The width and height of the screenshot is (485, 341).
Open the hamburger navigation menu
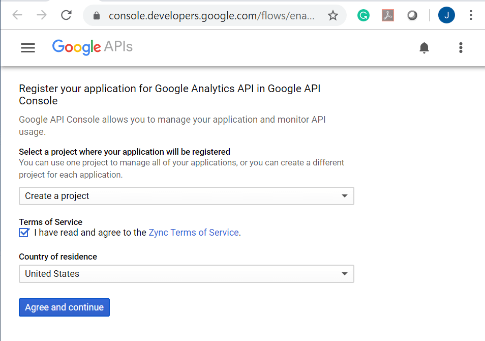coord(28,48)
